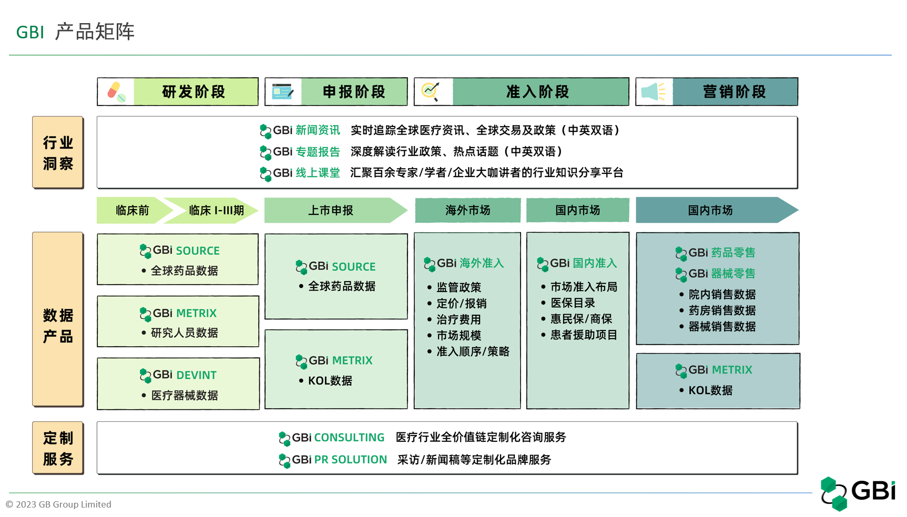Switch to the 申报阶段 section header

353,91
